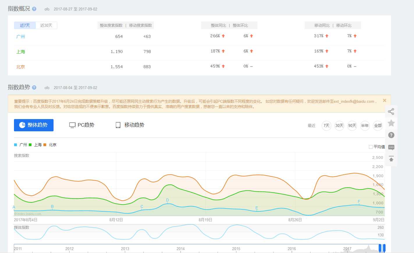Click the share icon in side toolbar

click(391, 112)
